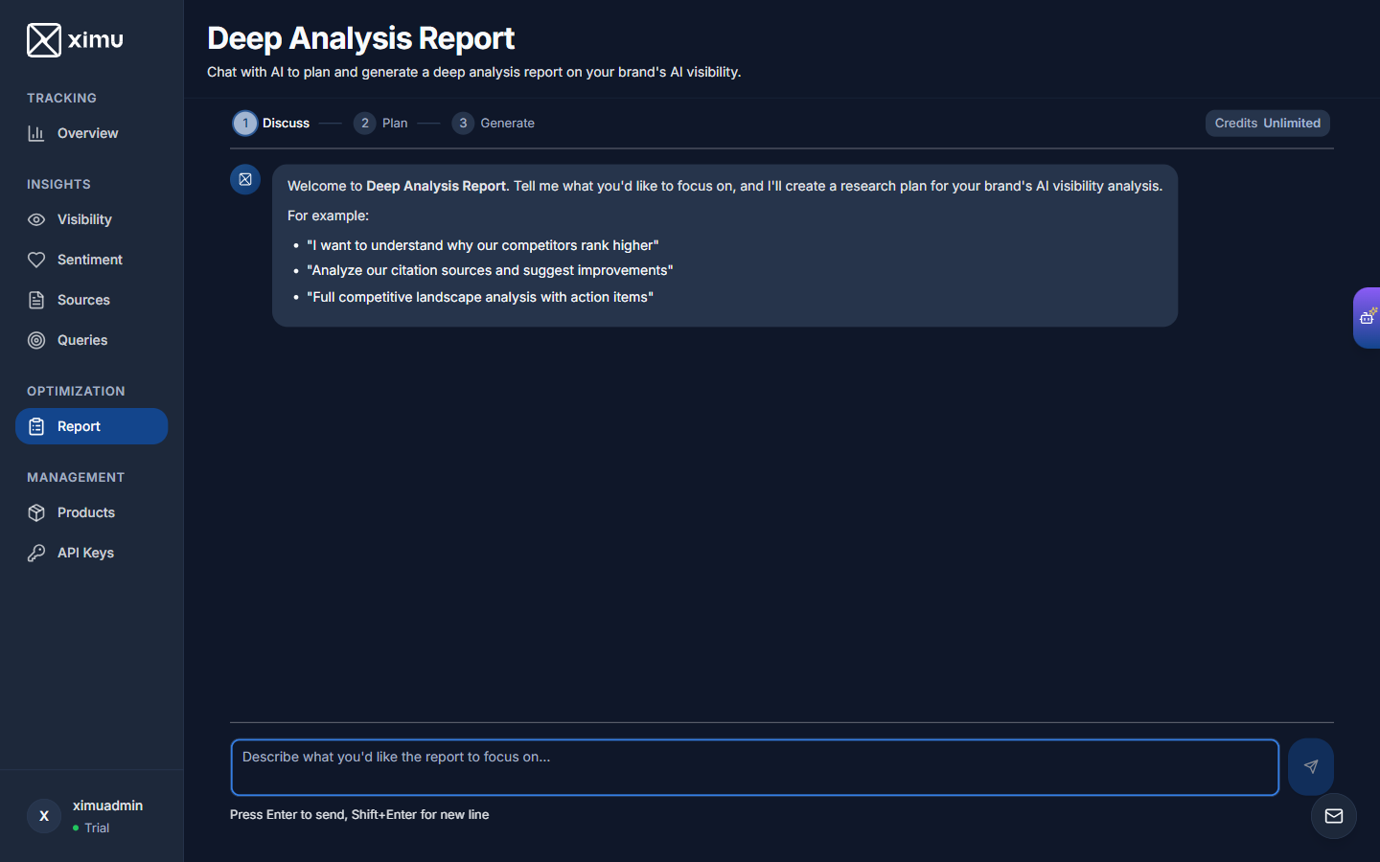Screen dimensions: 1380x862
Task: Open the Queries menu item
Action: pyautogui.click(x=91, y=340)
